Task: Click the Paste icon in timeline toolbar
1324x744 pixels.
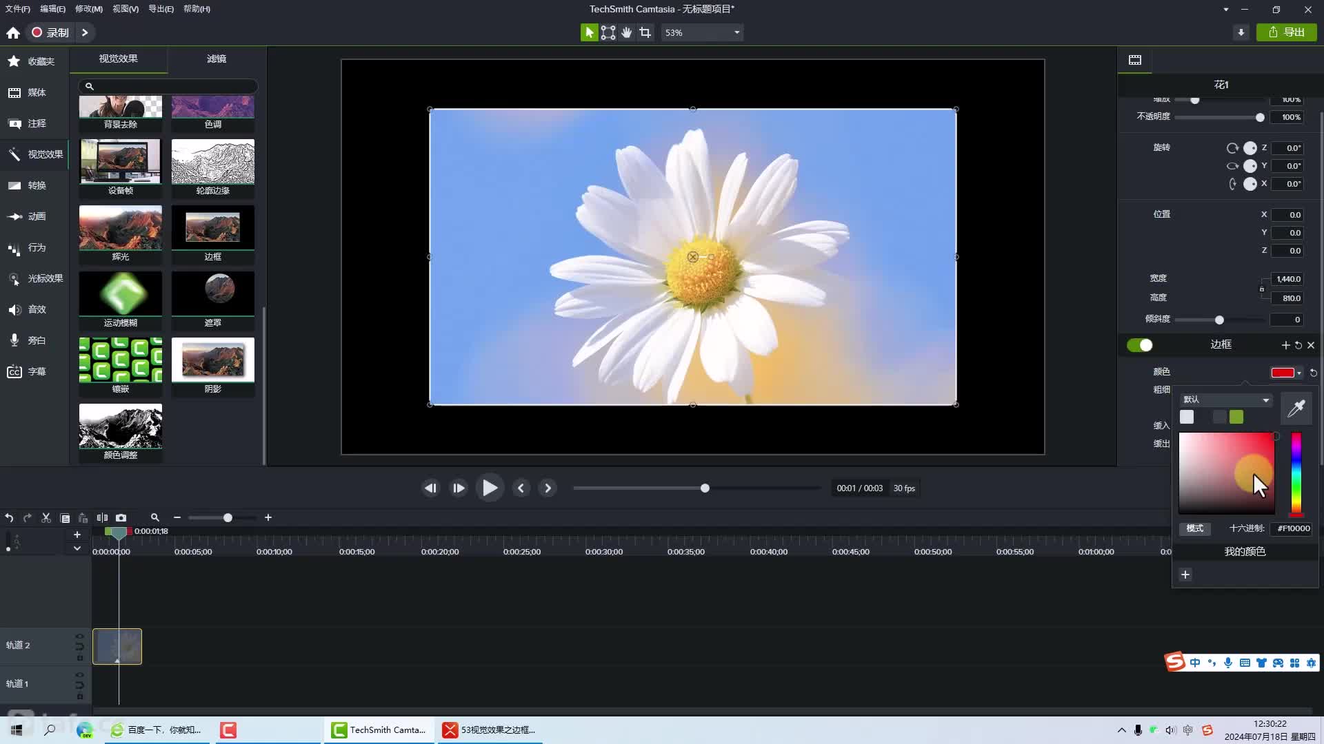Action: coord(83,517)
